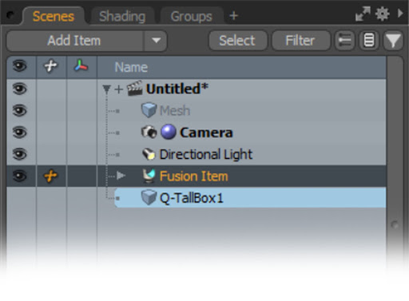
Task: Open the Add Item dropdown arrow
Action: click(x=156, y=41)
